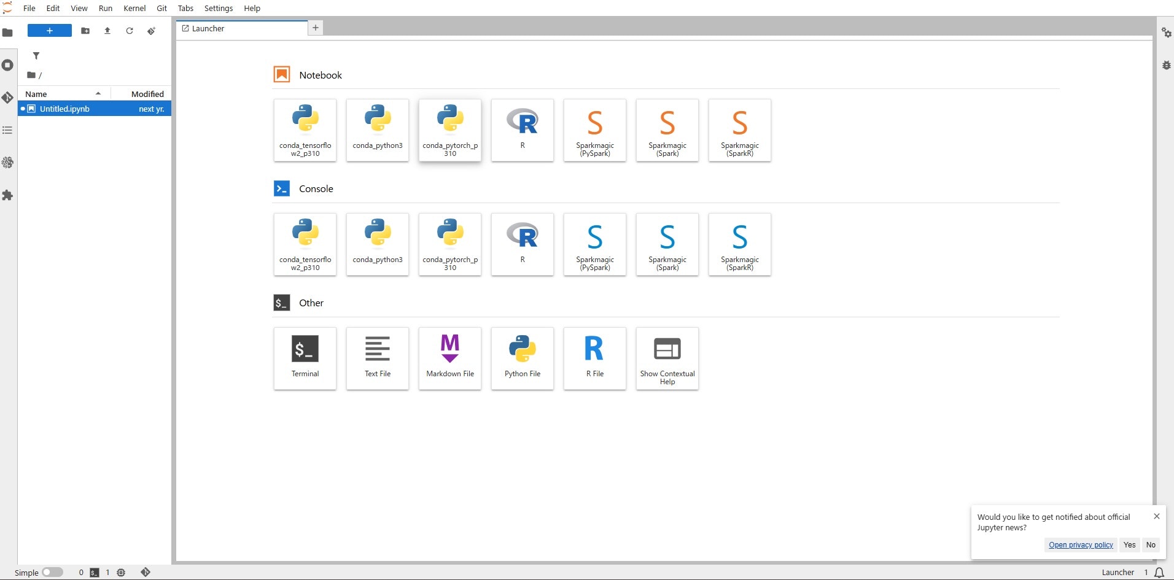
Task: Click the file filter funnel icon
Action: tap(36, 56)
